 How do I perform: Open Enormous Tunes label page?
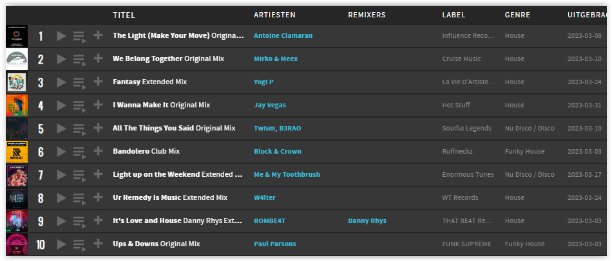point(468,174)
